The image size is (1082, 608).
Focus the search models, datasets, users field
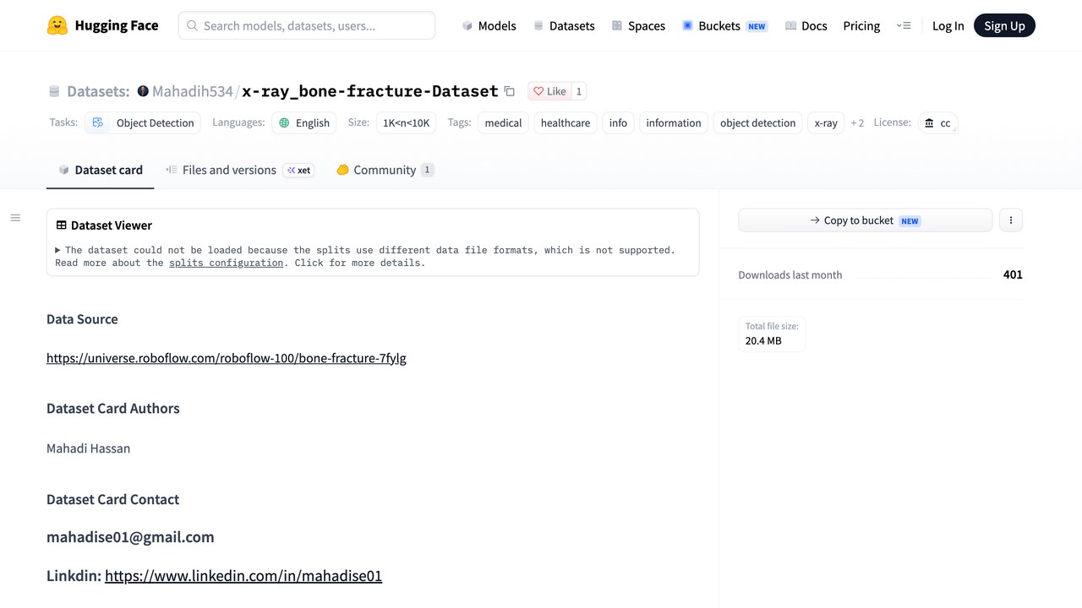(x=307, y=26)
